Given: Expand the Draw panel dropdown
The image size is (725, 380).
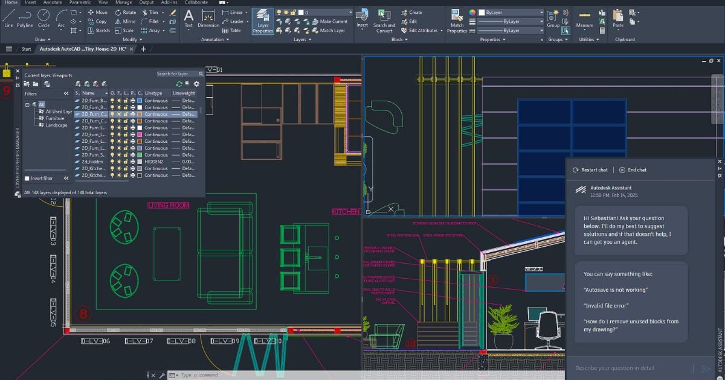Looking at the screenshot, I should tap(43, 39).
